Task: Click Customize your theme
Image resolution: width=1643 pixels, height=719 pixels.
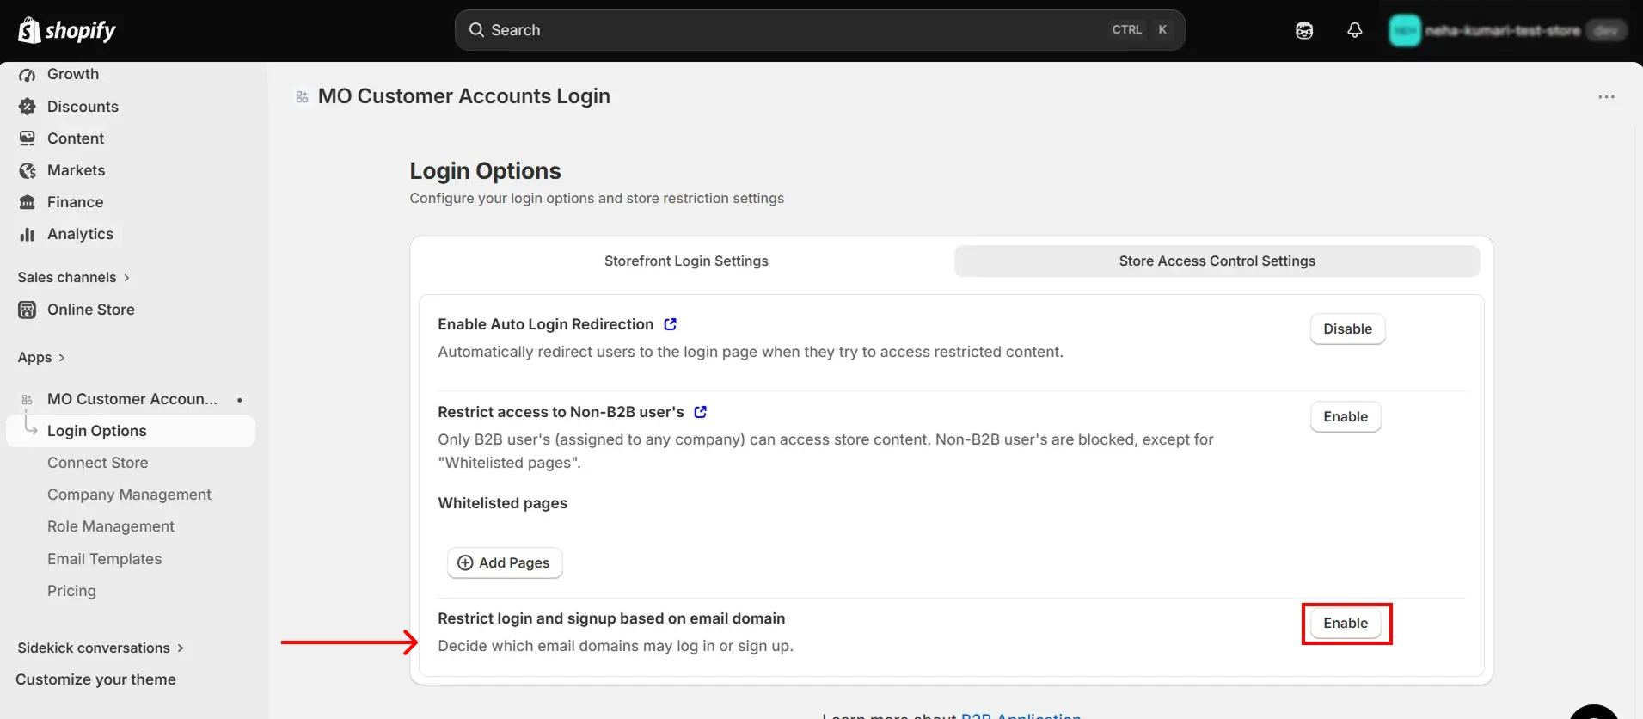Action: click(x=95, y=679)
